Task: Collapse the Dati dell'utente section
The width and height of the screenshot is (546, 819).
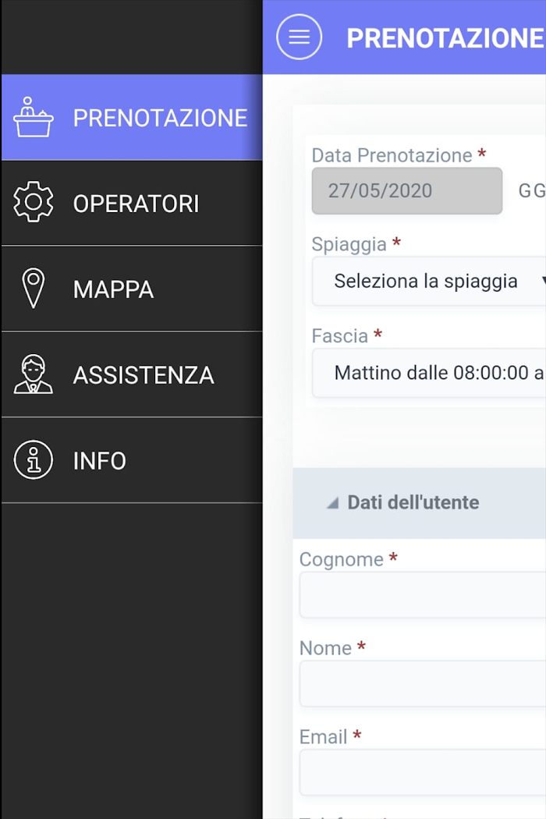Action: point(420,502)
